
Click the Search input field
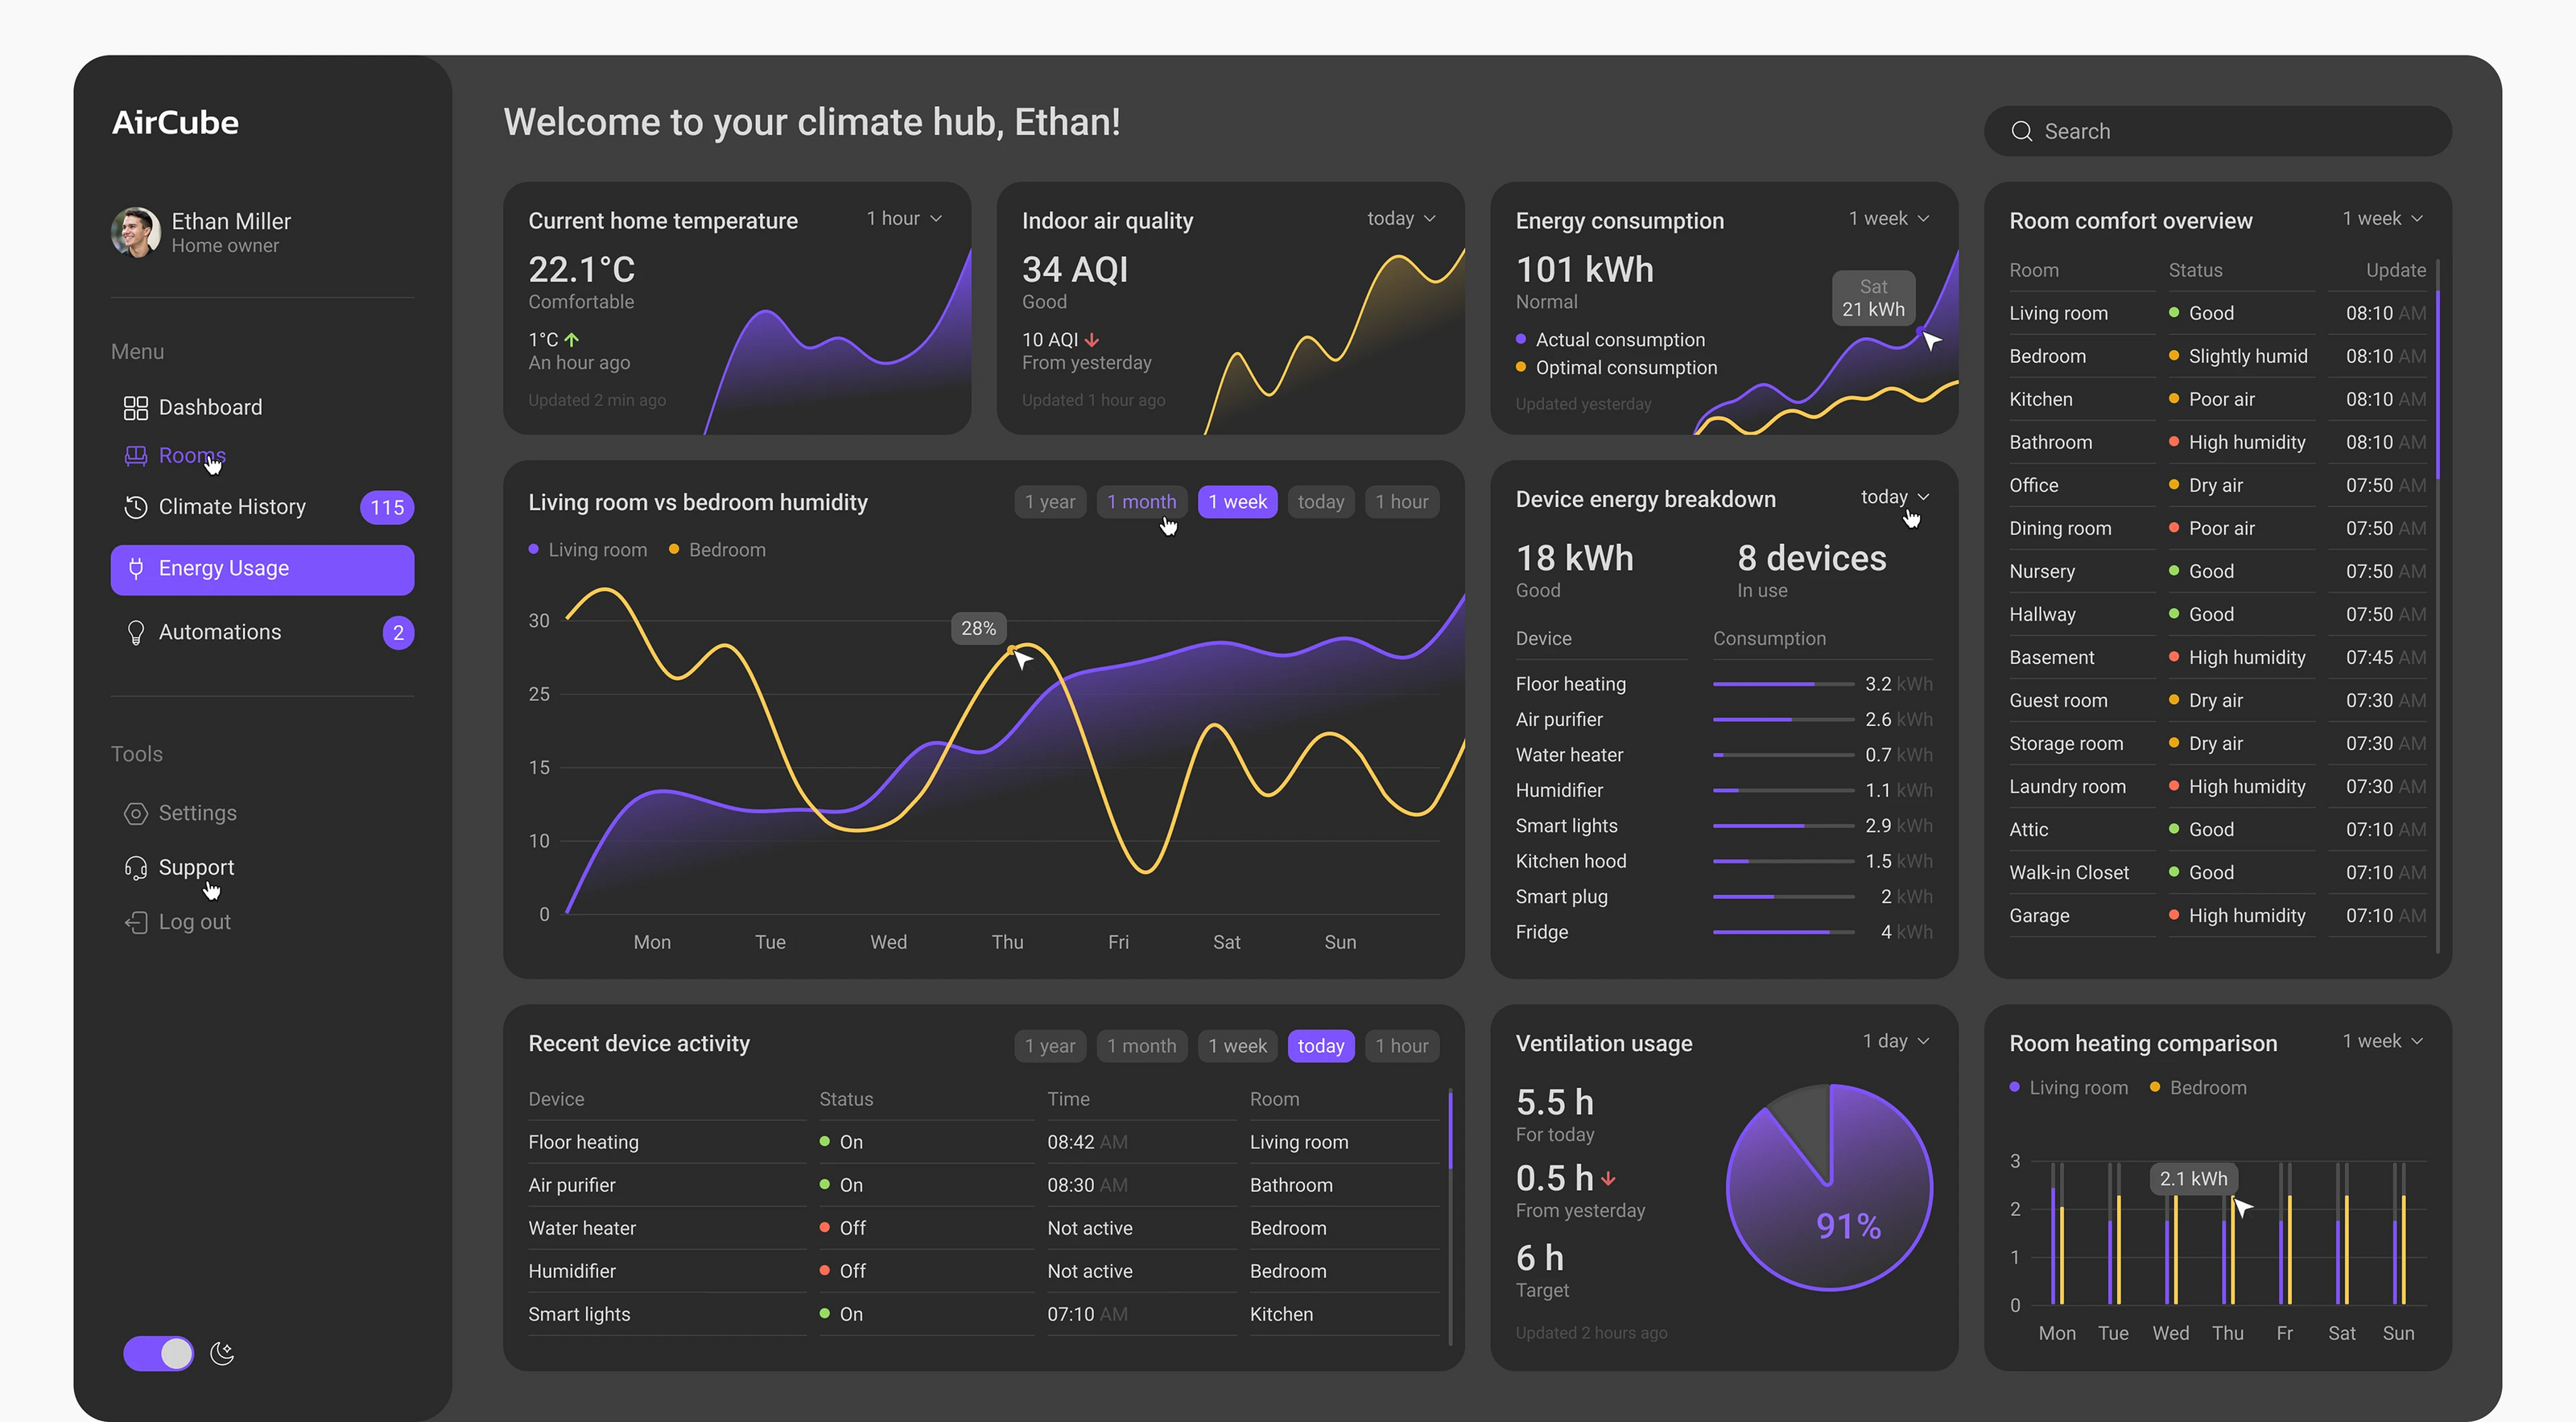click(2217, 131)
